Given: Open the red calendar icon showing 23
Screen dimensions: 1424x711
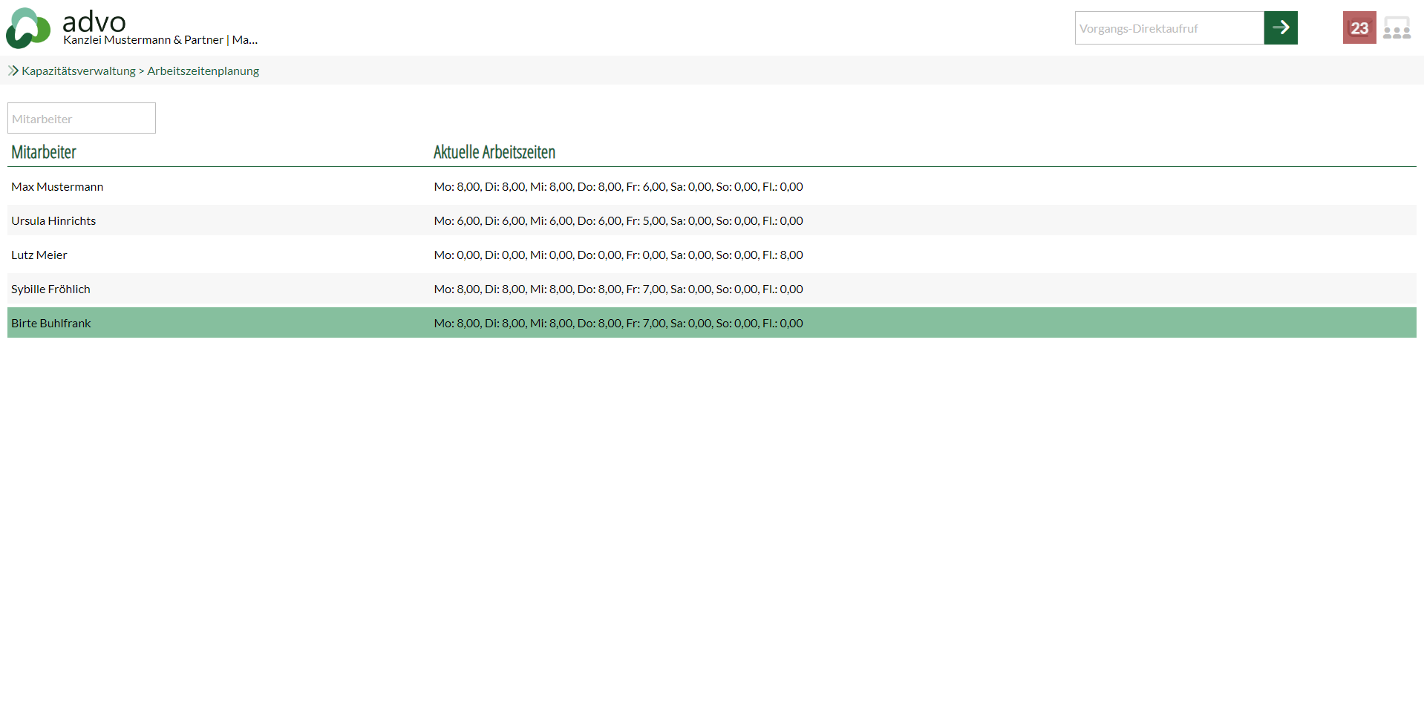Looking at the screenshot, I should click(1359, 28).
